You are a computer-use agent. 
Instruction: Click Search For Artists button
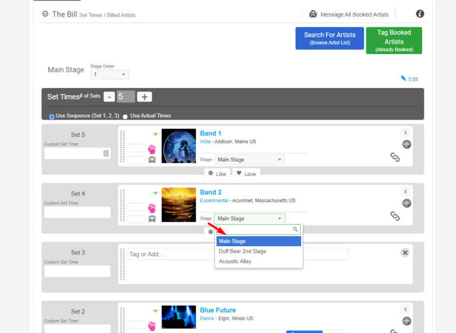tap(330, 38)
